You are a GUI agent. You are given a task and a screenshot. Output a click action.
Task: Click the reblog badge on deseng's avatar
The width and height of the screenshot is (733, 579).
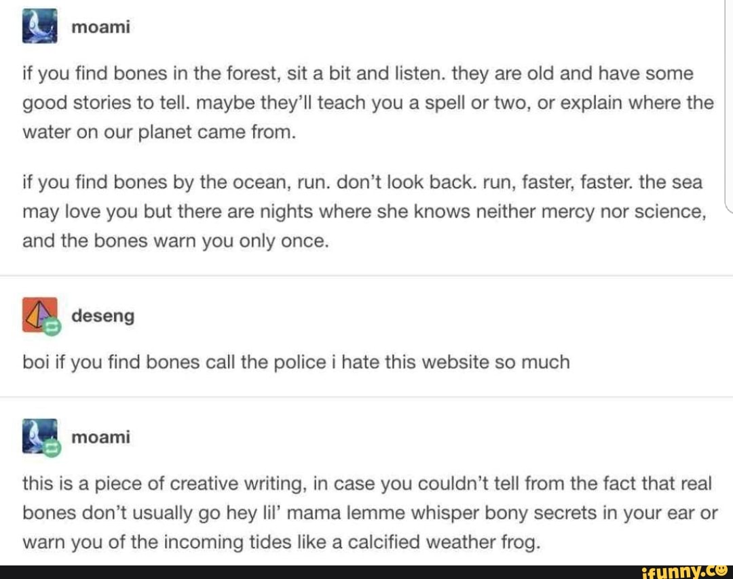pos(53,328)
